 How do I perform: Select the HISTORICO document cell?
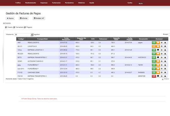coord(142,58)
